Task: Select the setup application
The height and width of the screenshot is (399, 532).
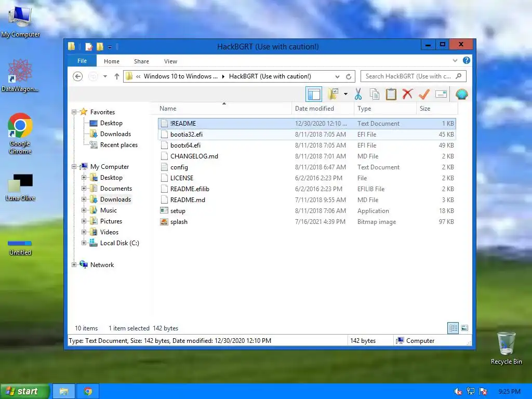Action: click(x=307, y=211)
